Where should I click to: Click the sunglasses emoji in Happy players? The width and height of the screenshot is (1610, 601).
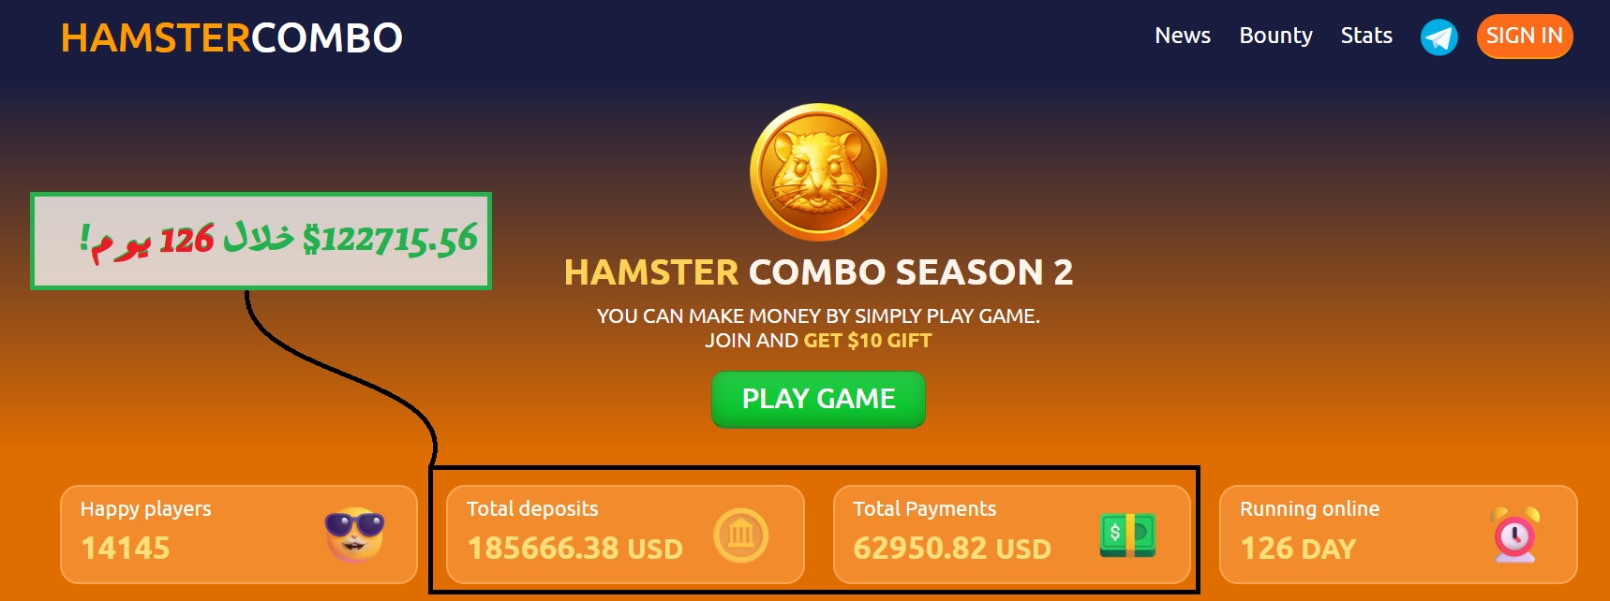click(354, 535)
